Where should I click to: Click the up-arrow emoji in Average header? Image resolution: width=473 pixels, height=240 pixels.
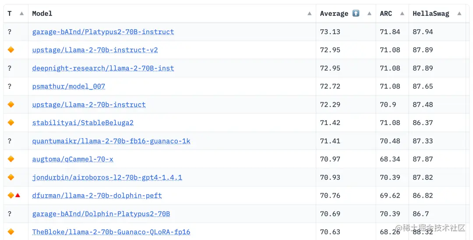pos(356,13)
